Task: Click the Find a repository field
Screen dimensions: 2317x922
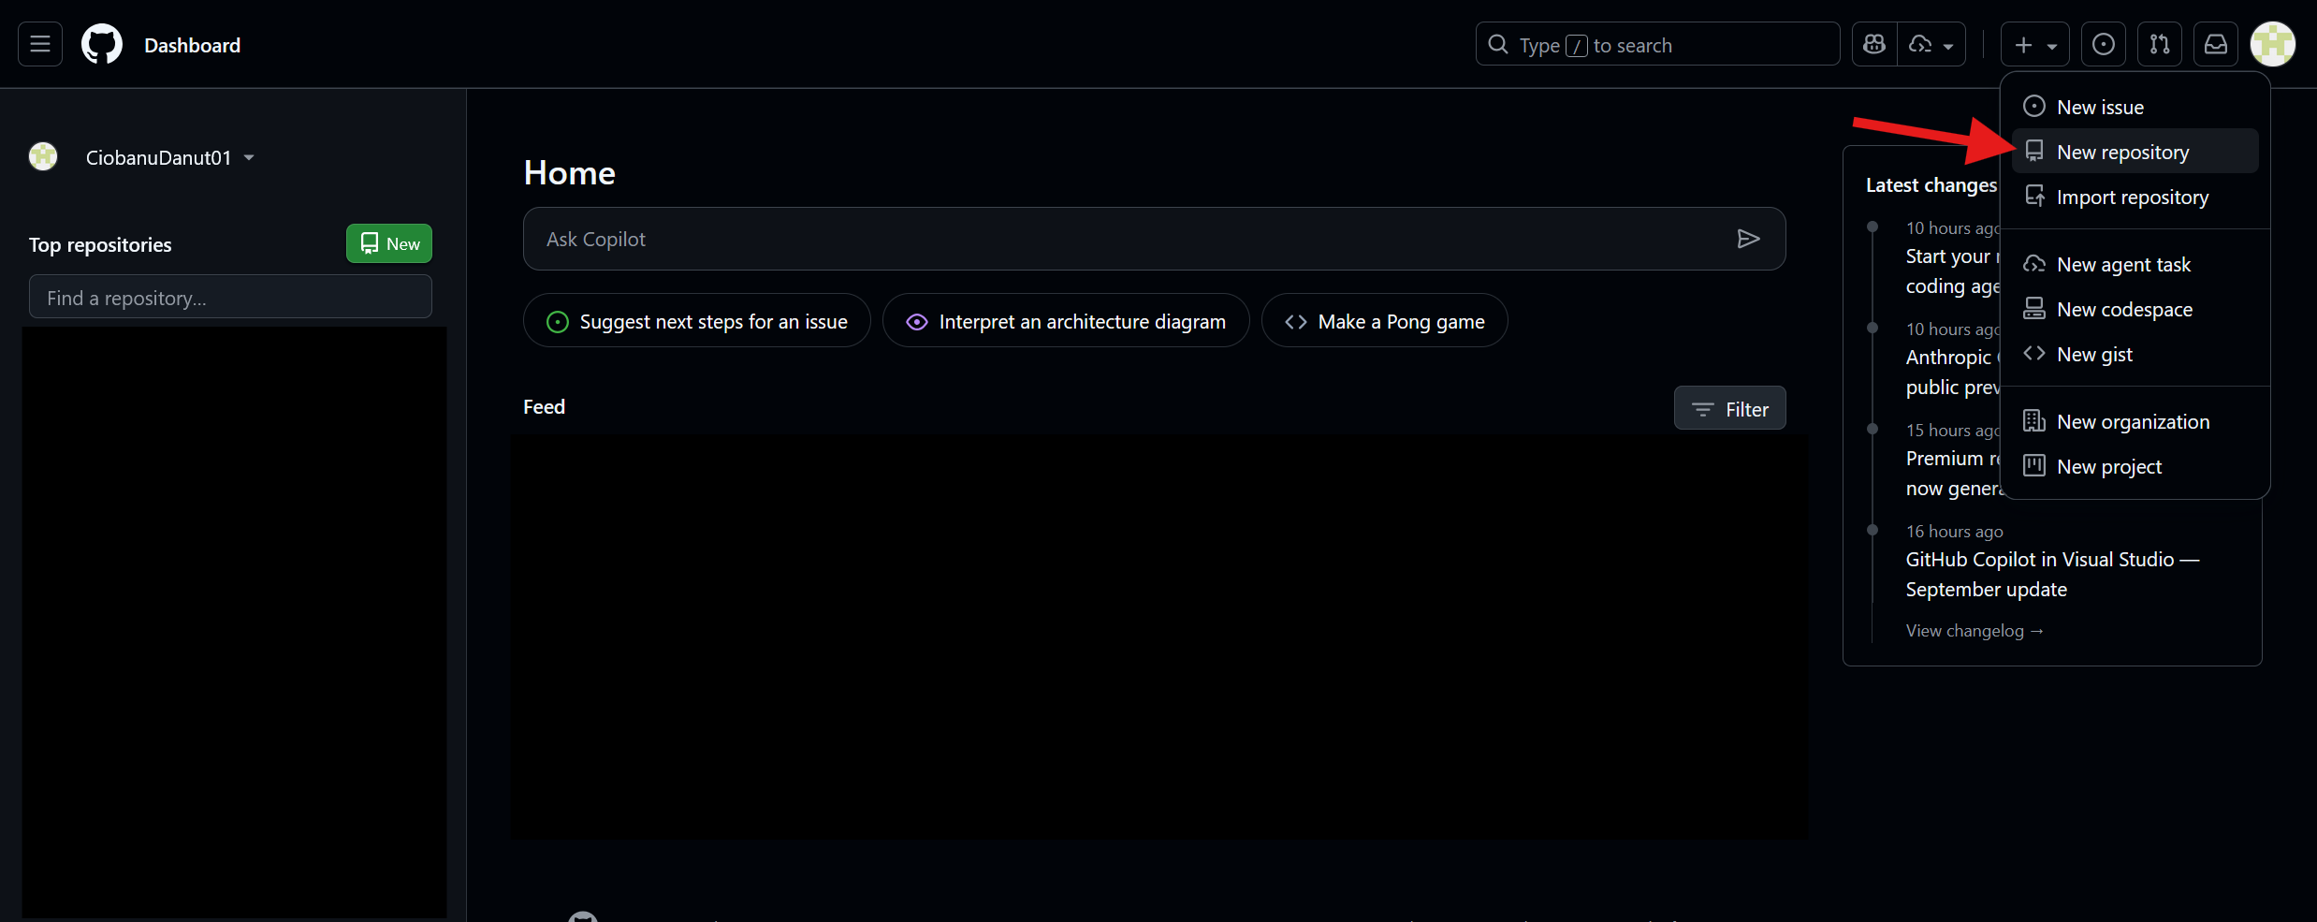Action: coord(230,298)
